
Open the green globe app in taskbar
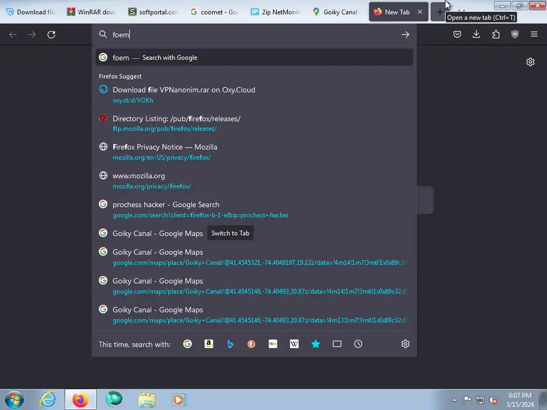click(x=114, y=399)
